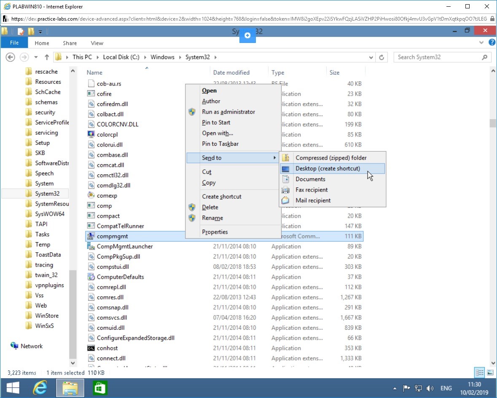The image size is (497, 398).
Task: Click the ENG language indicator in taskbar
Action: (446, 388)
